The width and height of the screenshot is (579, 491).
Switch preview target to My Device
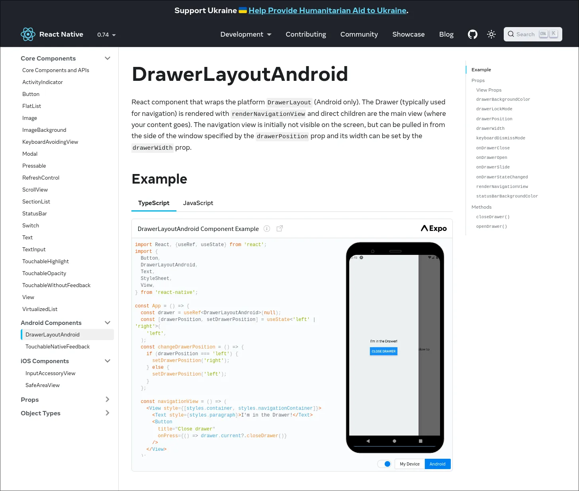point(409,464)
